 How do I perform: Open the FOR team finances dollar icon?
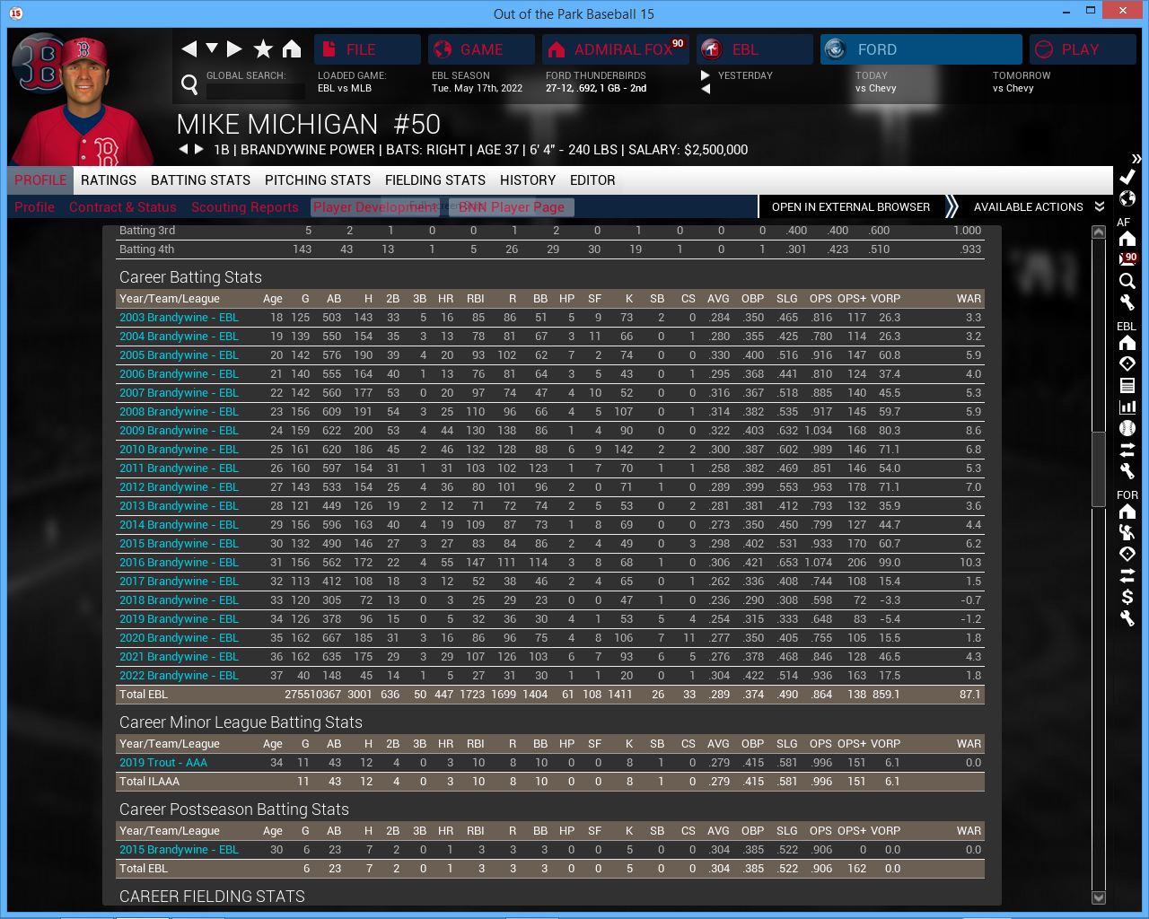click(x=1127, y=597)
